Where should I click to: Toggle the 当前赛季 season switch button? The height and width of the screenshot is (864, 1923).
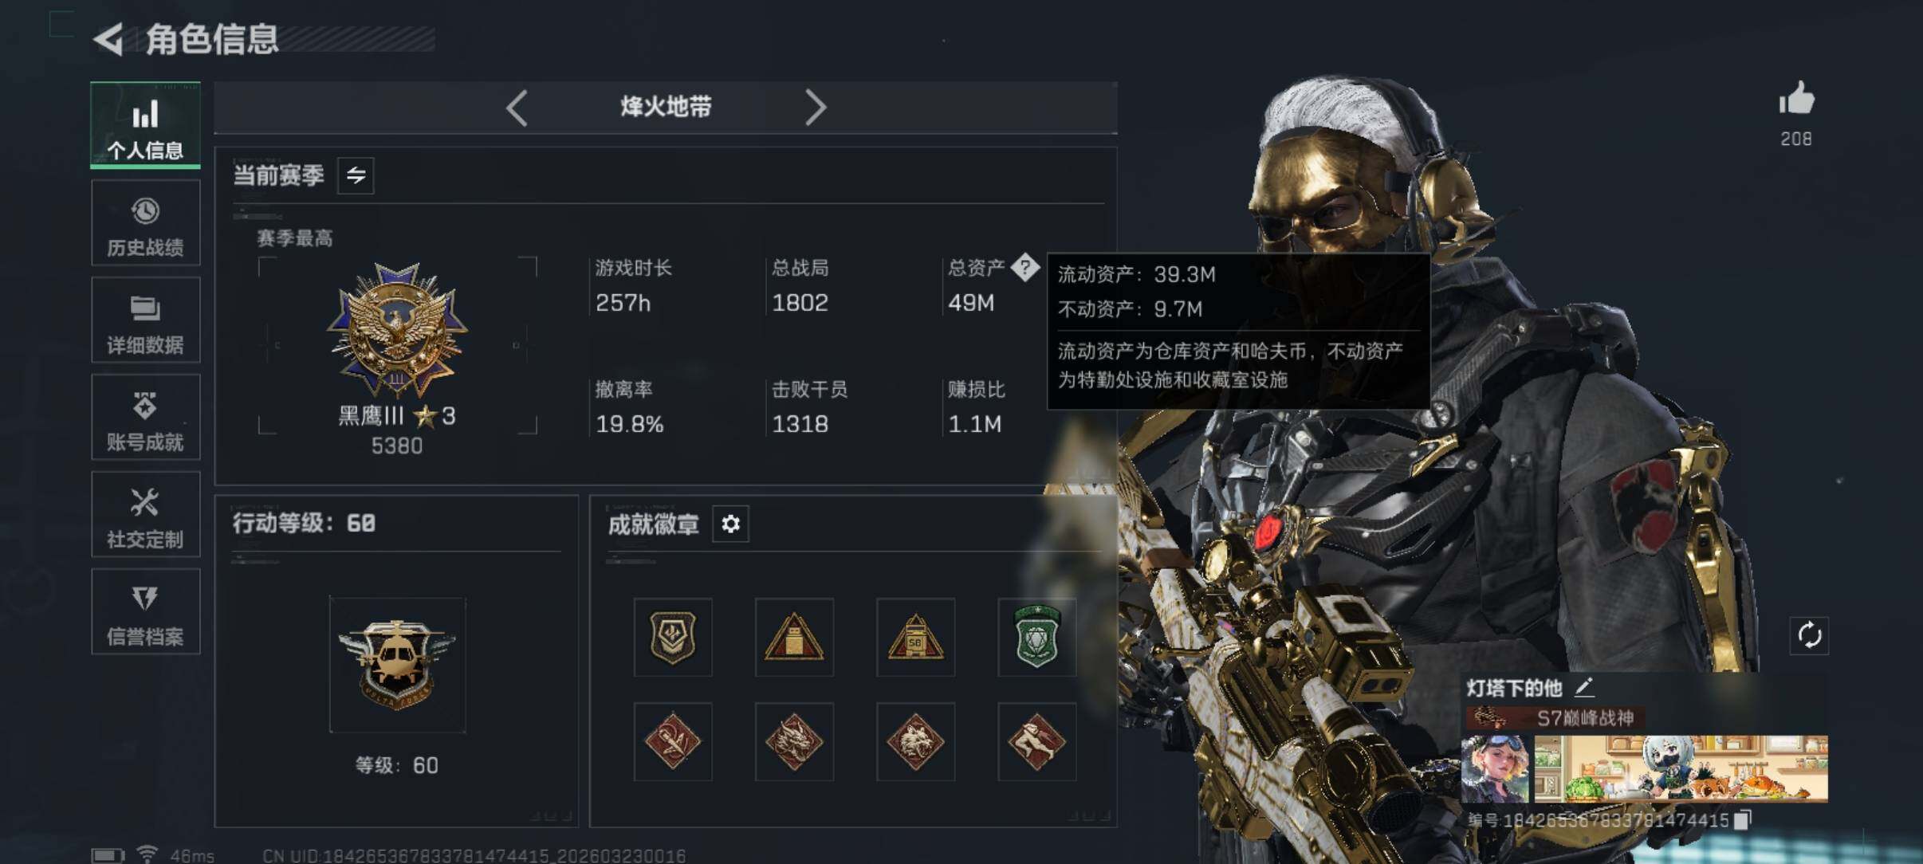click(356, 175)
